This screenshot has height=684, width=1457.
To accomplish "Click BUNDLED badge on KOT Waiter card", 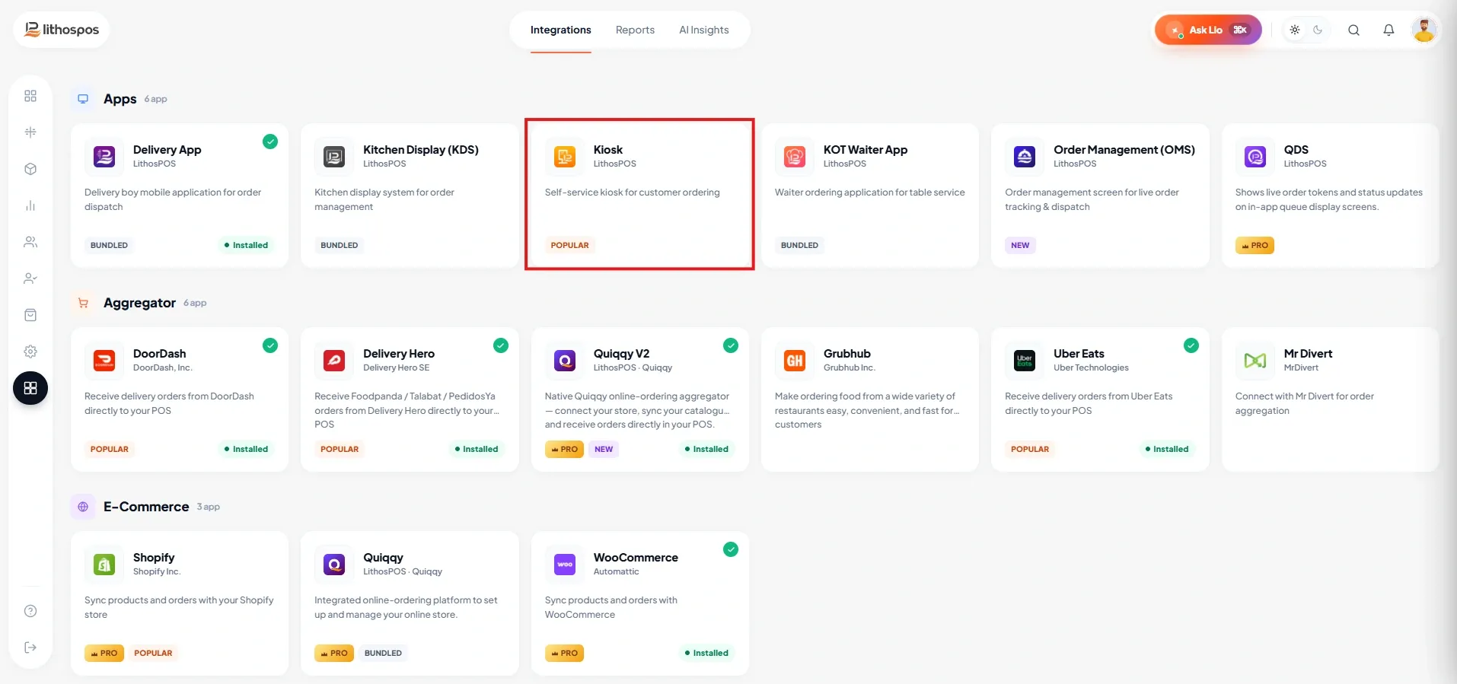I will click(x=799, y=245).
